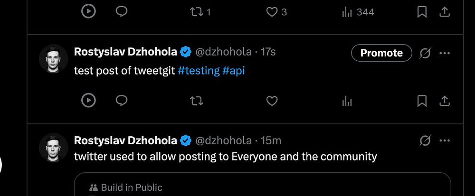This screenshot has width=475, height=196.
Task: Like the tweetgit test post
Action: click(272, 101)
